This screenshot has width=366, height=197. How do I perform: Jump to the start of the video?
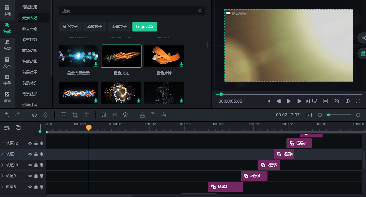click(268, 101)
